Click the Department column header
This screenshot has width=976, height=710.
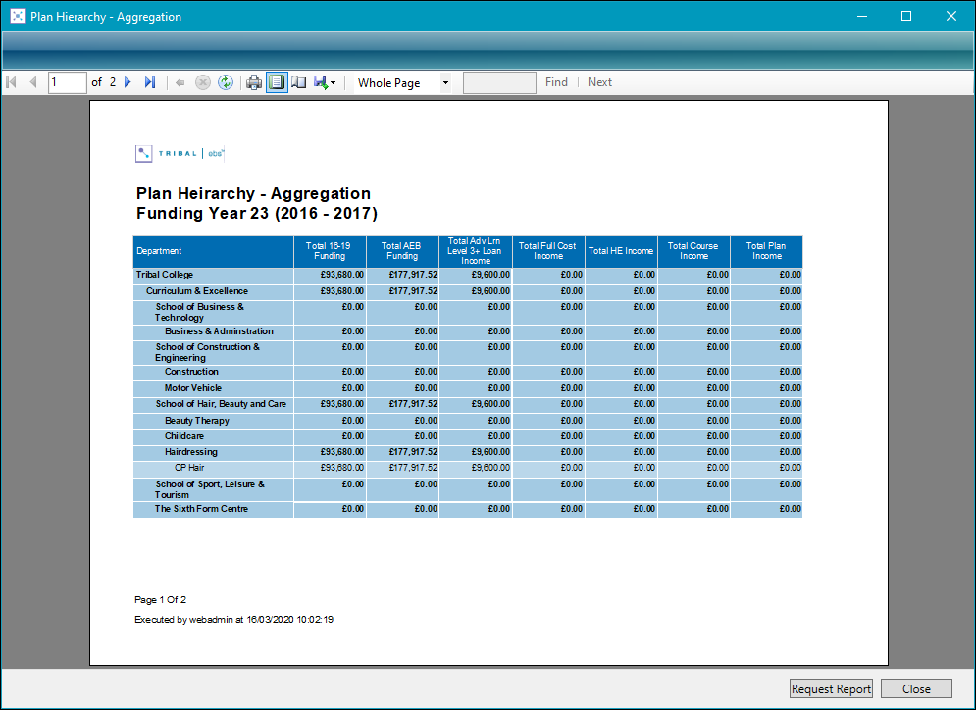pos(214,251)
